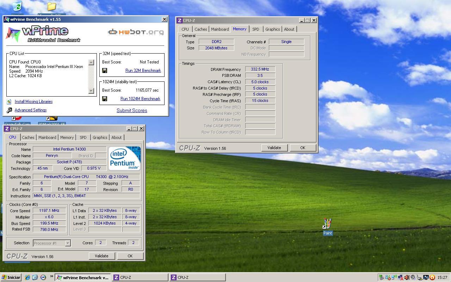Select Mainboard tab in CPU-Z Memory window
The width and height of the screenshot is (451, 282).
(220, 29)
